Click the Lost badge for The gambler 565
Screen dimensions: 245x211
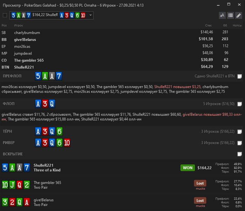pos(200,183)
